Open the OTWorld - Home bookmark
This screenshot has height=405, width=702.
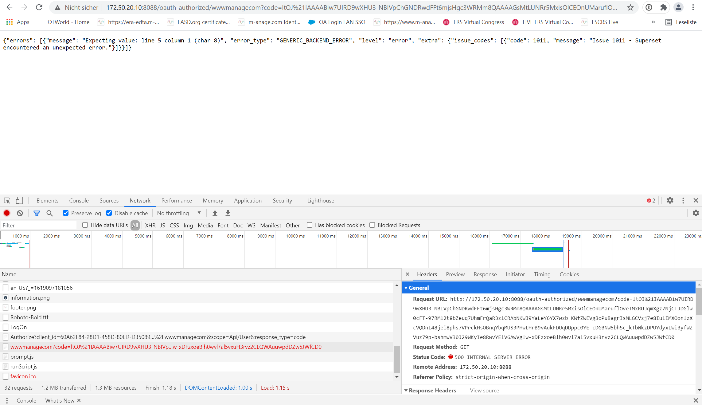pos(68,22)
